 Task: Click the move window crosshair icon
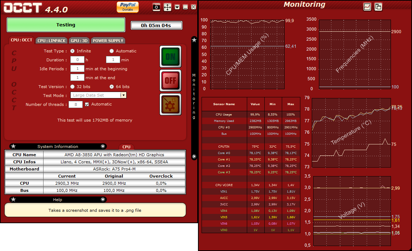tap(167, 7)
